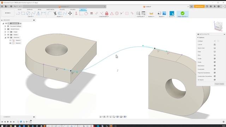Screen dimensions: 226x127
Task: Open the Constraints dropdown menu
Action: [104, 17]
